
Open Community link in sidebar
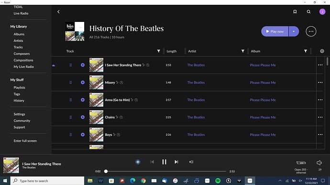pyautogui.click(x=22, y=121)
